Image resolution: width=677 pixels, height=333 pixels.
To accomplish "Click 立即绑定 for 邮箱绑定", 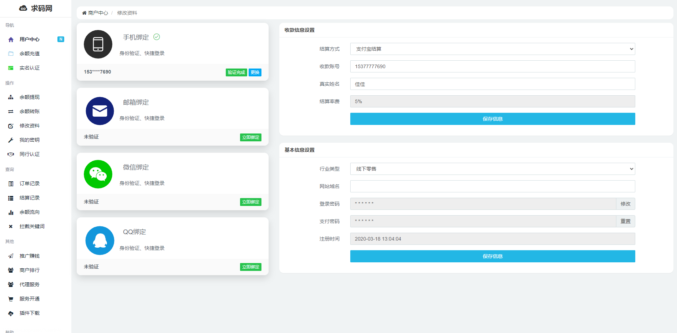I will tap(251, 137).
